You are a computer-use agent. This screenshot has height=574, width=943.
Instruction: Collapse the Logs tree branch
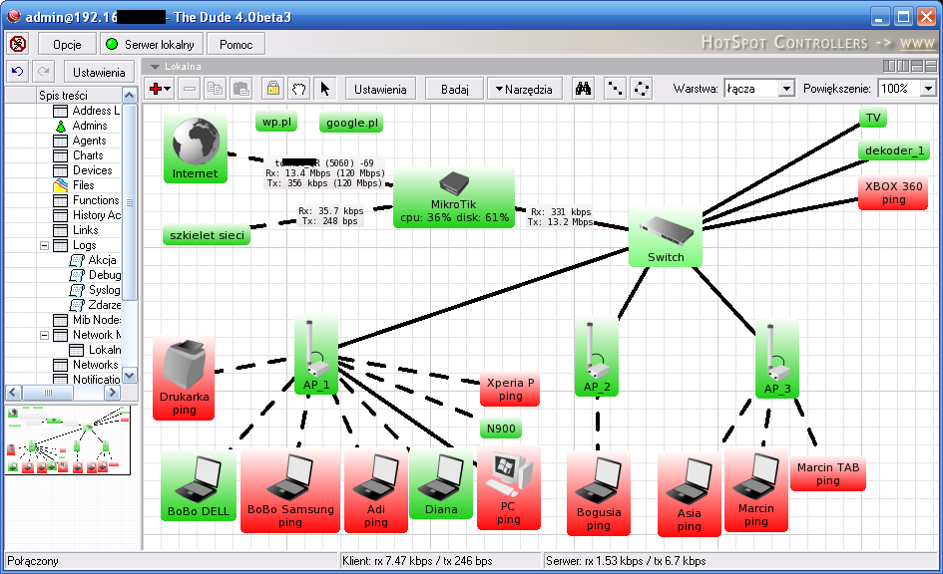[x=44, y=245]
